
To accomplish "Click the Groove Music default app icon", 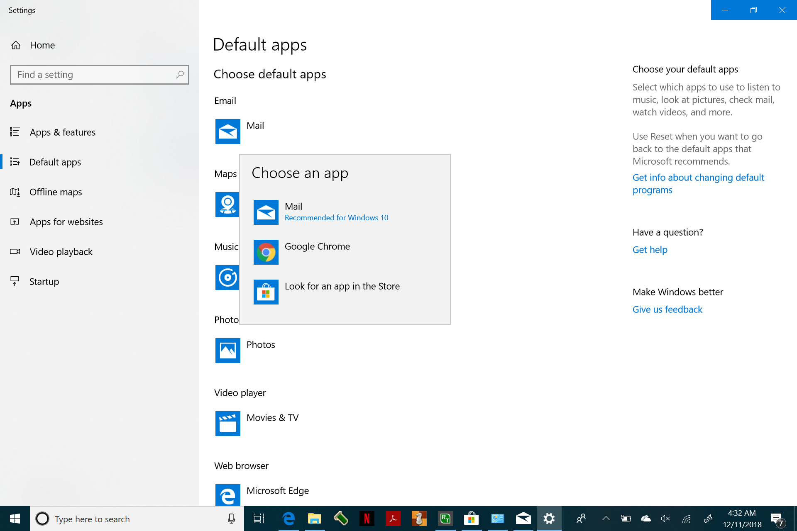I will (227, 278).
